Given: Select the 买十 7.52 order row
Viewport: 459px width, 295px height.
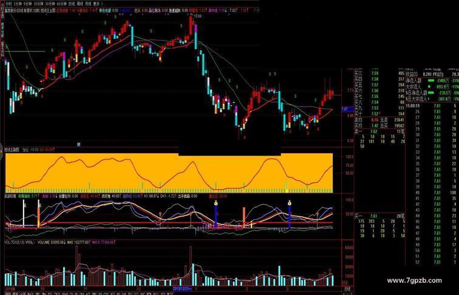Looking at the screenshot, I should pos(379,114).
